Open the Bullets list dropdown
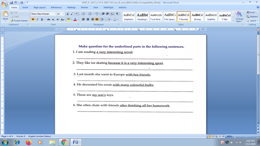The height and width of the screenshot is (146, 260). [x=86, y=14]
